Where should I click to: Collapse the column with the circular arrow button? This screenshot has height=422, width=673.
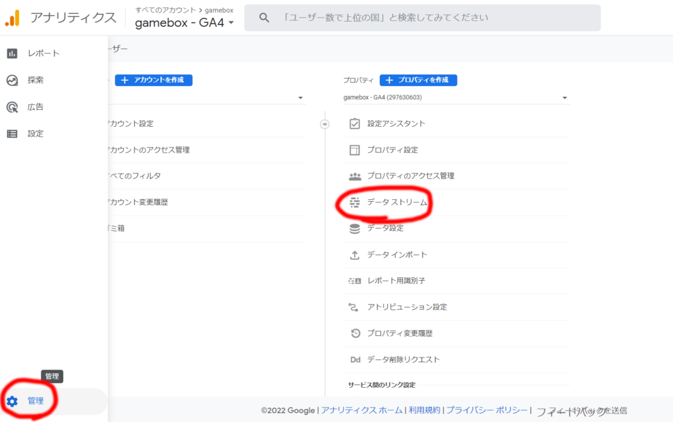(324, 124)
